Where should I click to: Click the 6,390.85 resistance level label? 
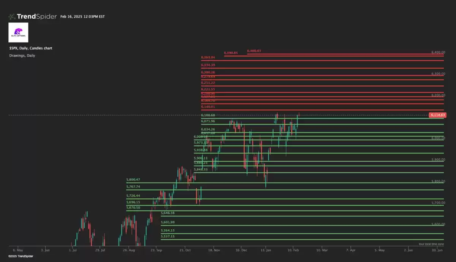(231, 53)
